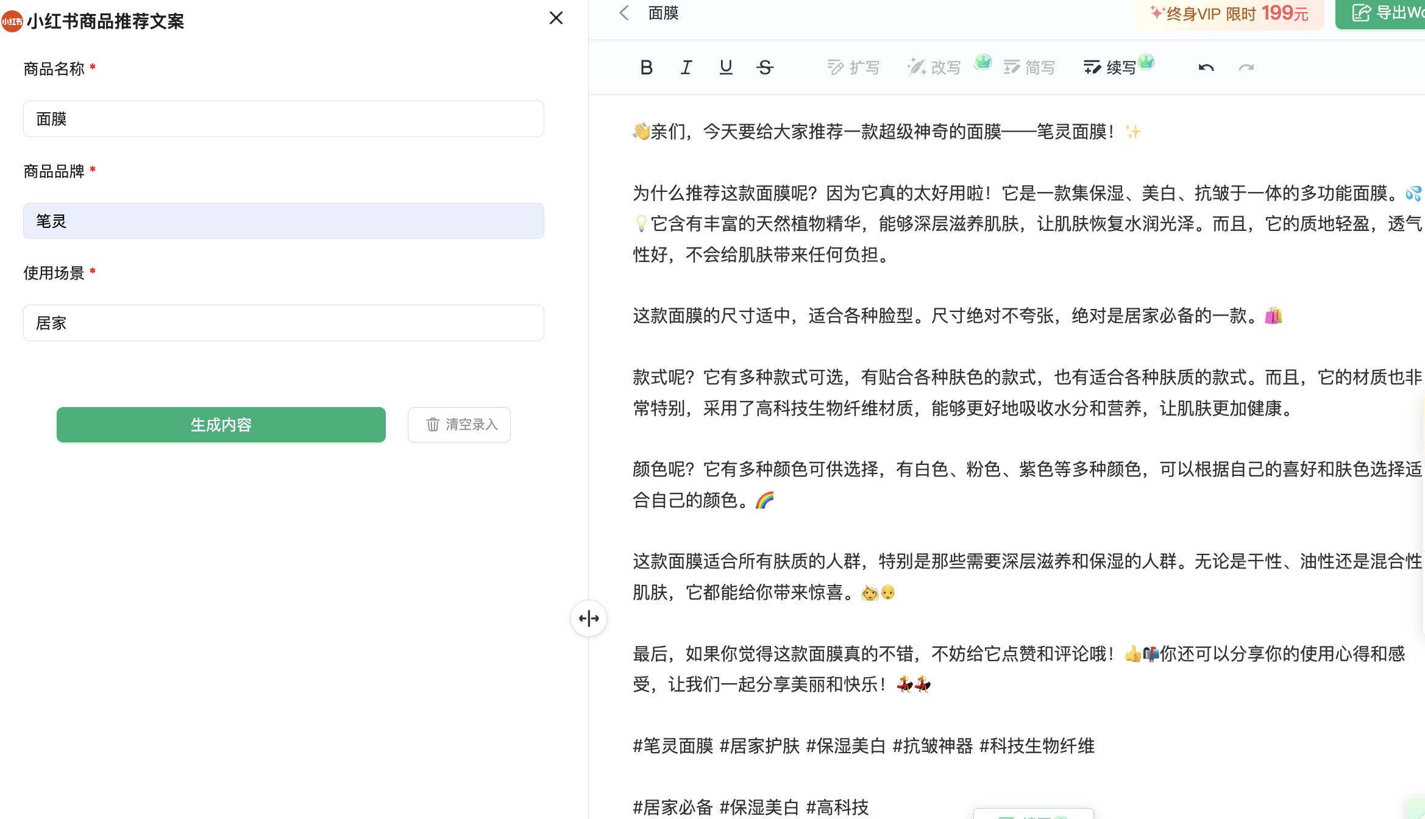Click the 扩写 expand-writing tool
Viewport: 1425px width, 819px height.
tap(853, 68)
